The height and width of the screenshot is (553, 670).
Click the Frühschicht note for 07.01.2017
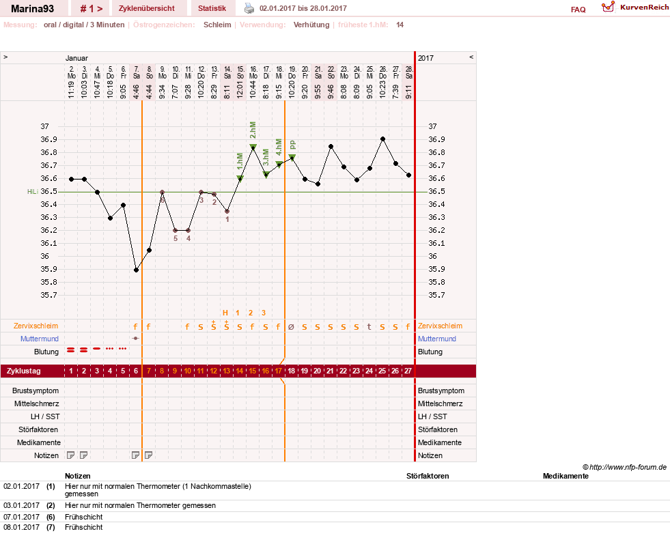pos(84,517)
